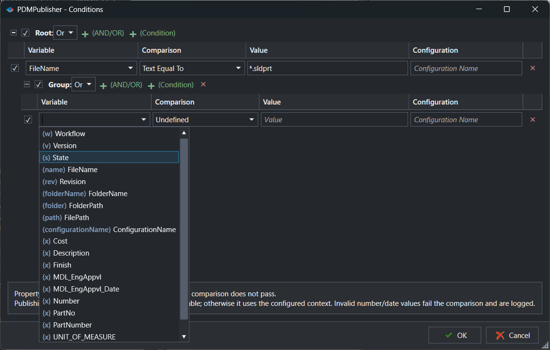
Task: Select {x} Cost variable
Action: coord(109,241)
